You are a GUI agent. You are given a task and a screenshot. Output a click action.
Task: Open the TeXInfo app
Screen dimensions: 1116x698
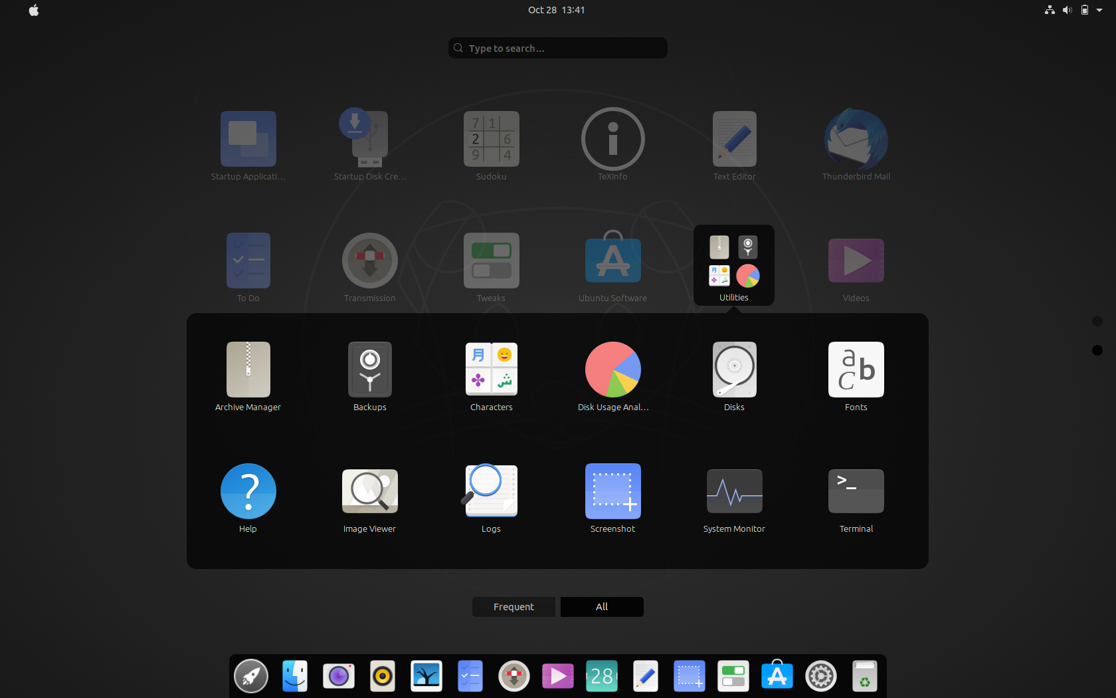point(612,146)
